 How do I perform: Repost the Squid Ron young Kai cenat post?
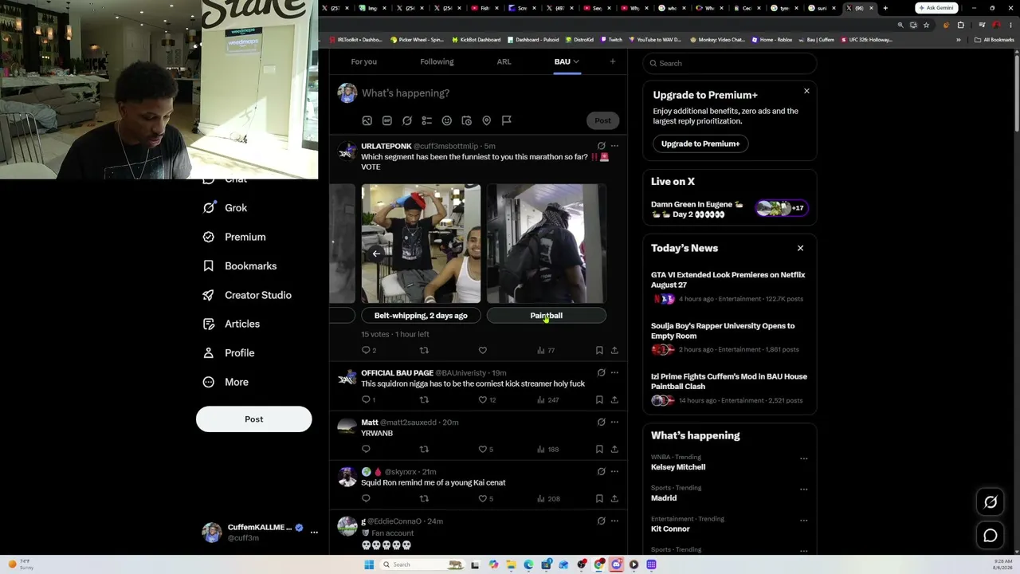coord(424,498)
